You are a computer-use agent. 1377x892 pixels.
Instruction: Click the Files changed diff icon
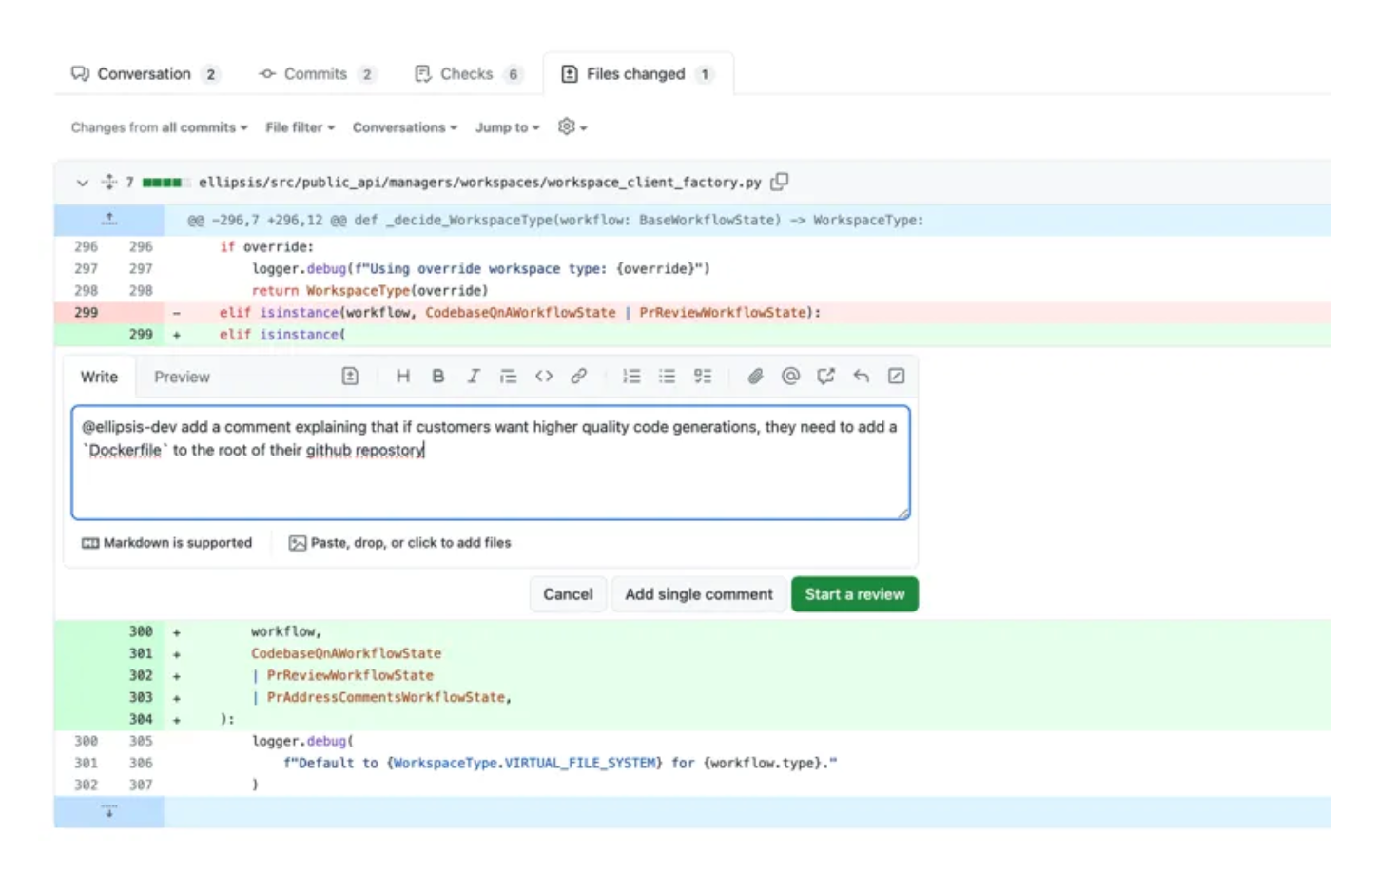[x=569, y=74]
